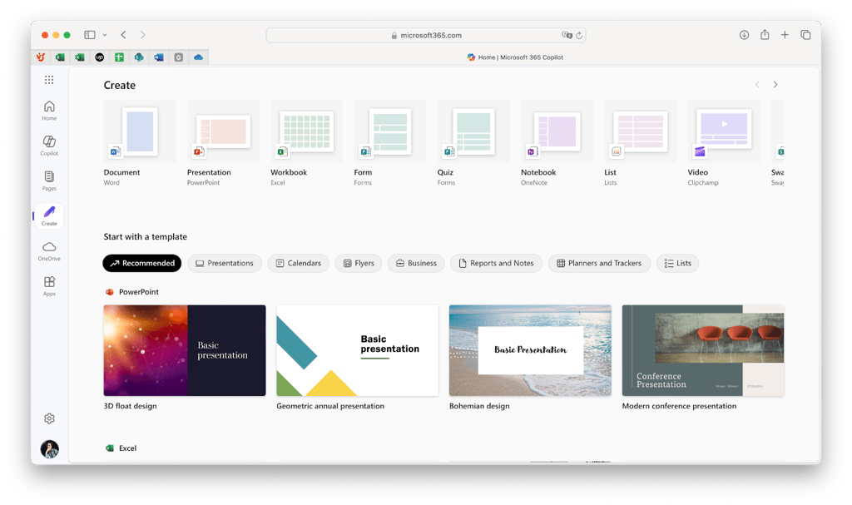Switch to the gray G pinned tab
The height and width of the screenshot is (505, 852).
pyautogui.click(x=178, y=57)
